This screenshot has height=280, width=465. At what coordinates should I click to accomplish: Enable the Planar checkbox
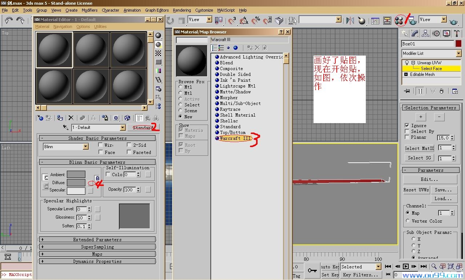tap(407, 137)
